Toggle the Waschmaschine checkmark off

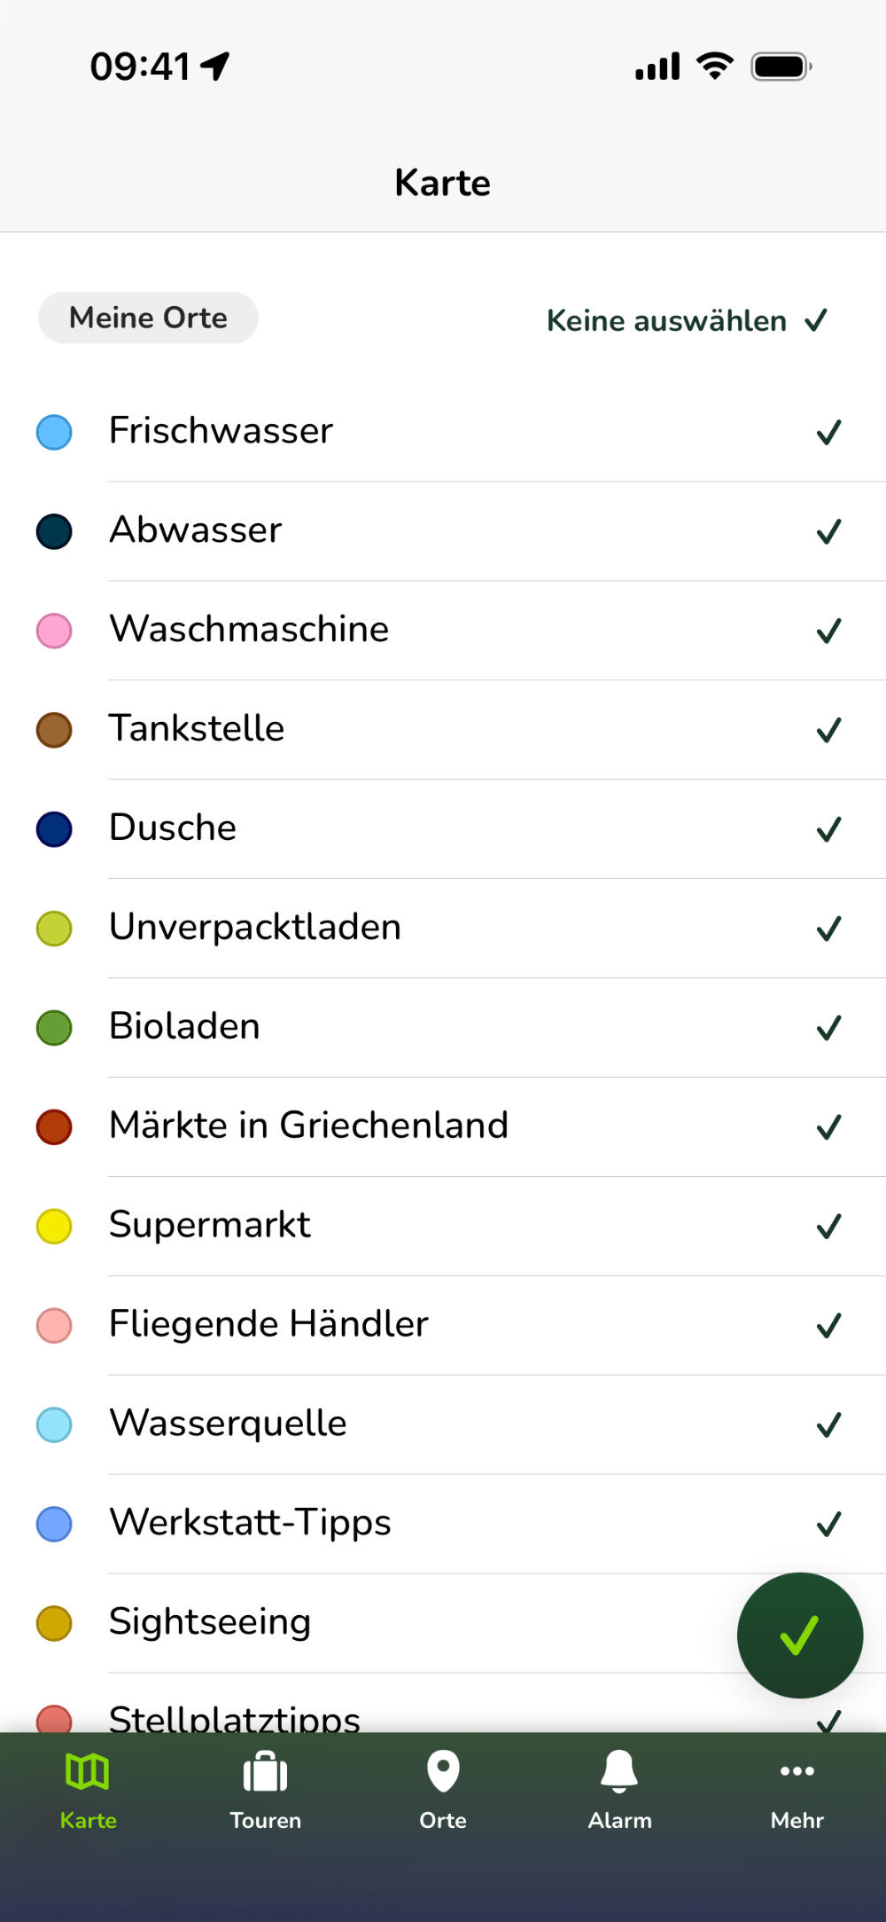point(828,631)
